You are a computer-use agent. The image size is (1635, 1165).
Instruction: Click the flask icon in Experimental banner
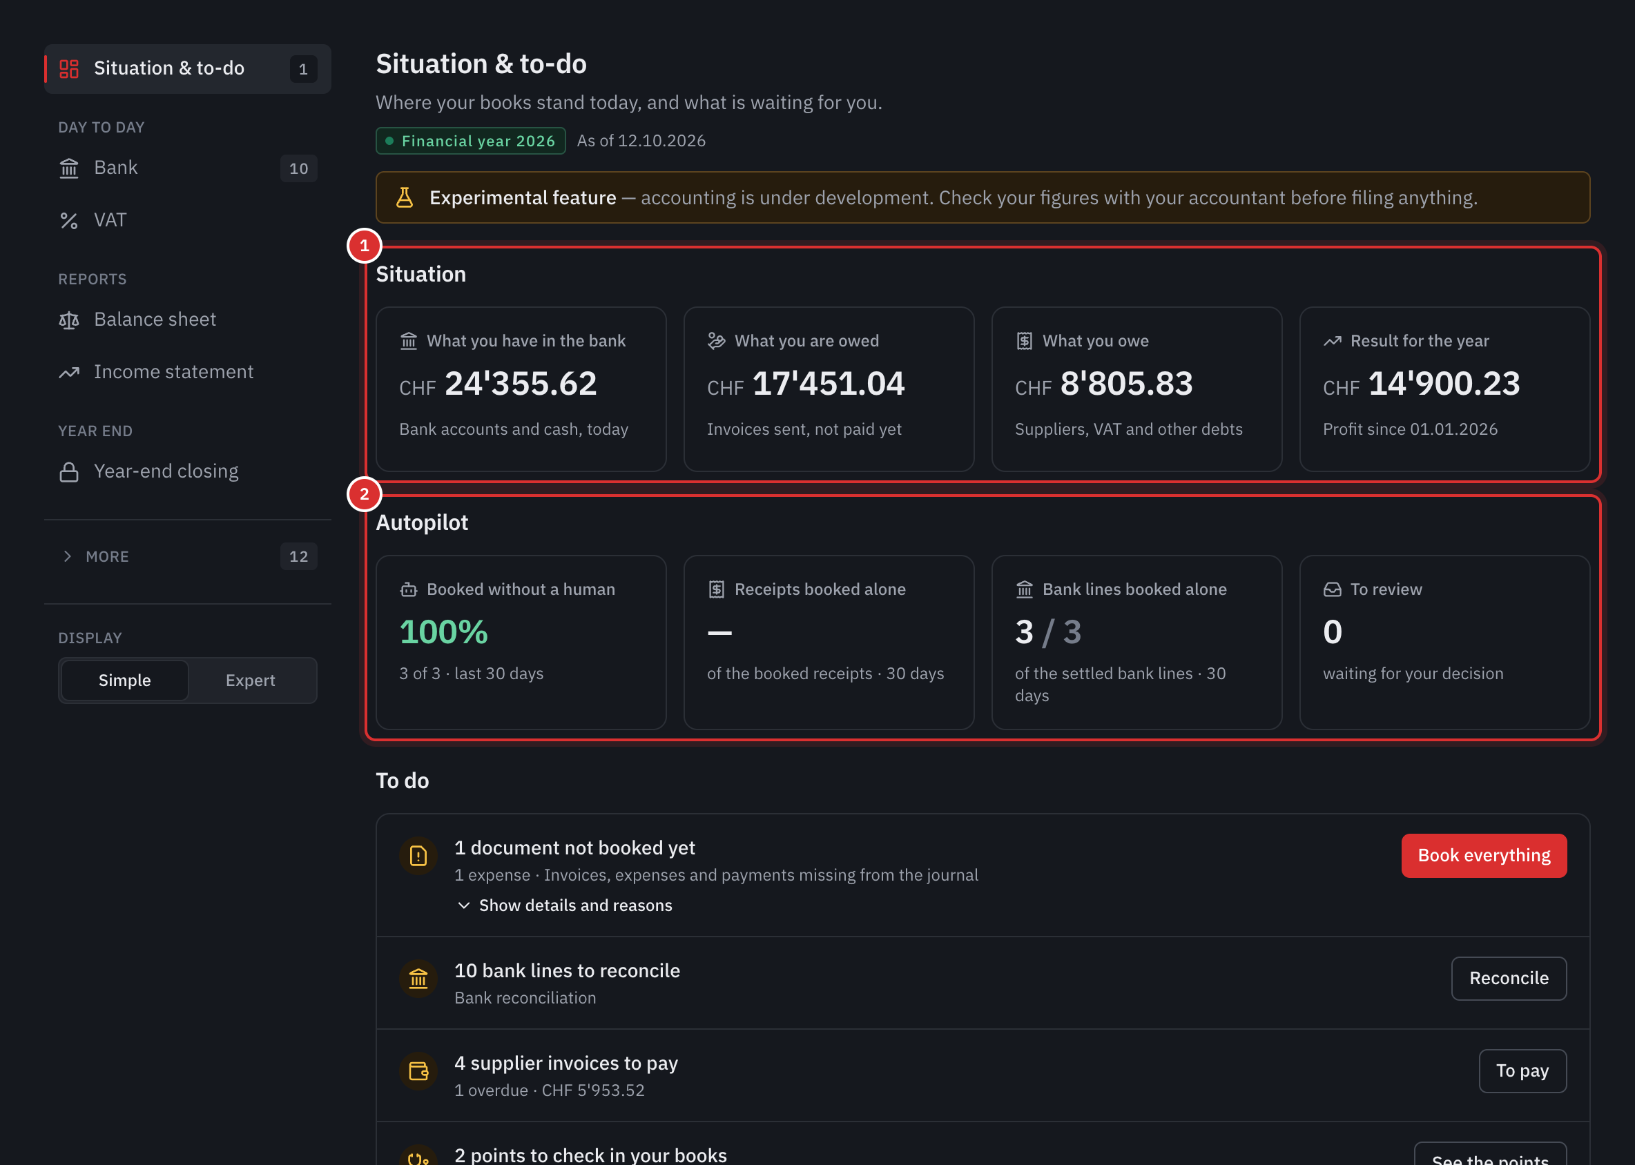(x=405, y=197)
